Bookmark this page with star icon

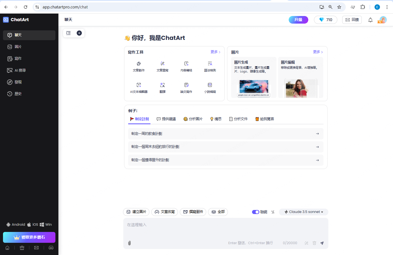(x=339, y=7)
